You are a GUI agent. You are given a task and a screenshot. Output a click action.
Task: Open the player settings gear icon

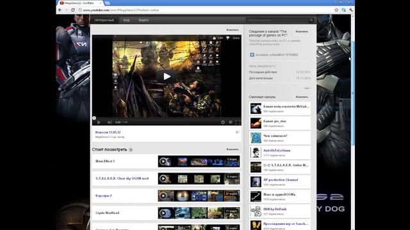[223, 122]
